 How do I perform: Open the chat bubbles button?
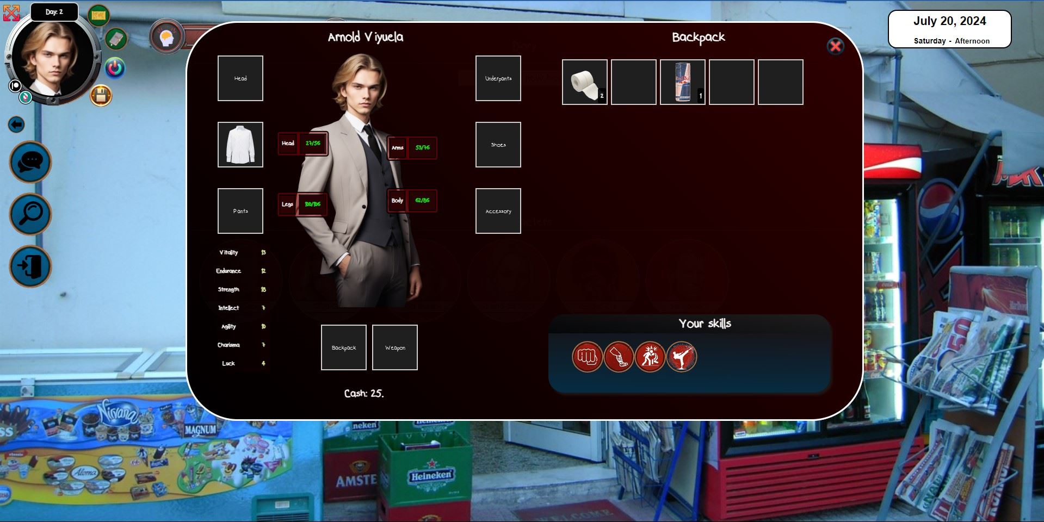coord(30,162)
